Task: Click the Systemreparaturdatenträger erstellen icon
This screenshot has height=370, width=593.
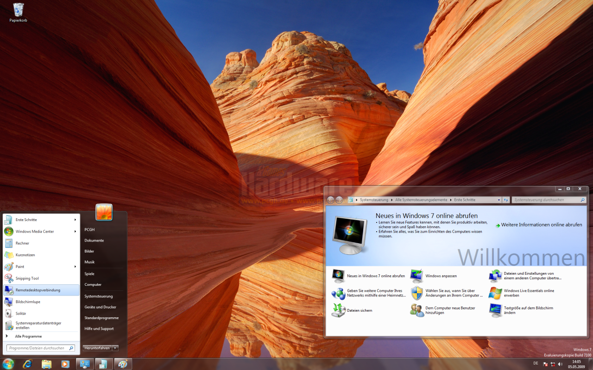Action: (x=9, y=325)
